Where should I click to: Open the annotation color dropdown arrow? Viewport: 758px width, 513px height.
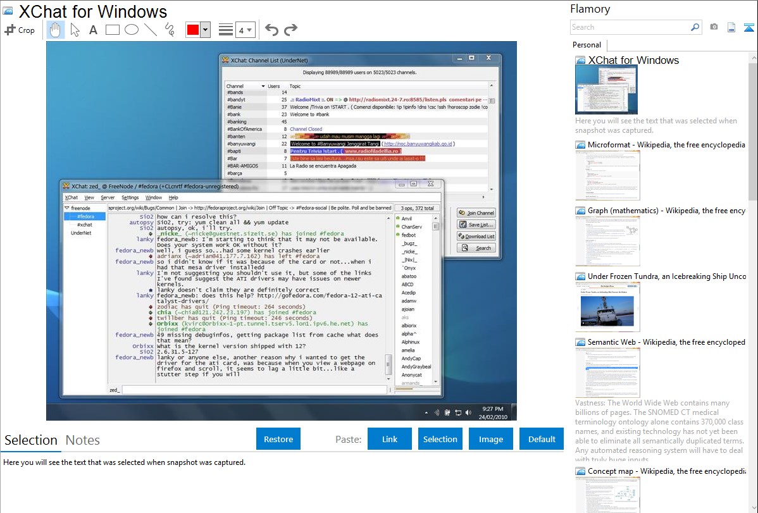point(205,30)
